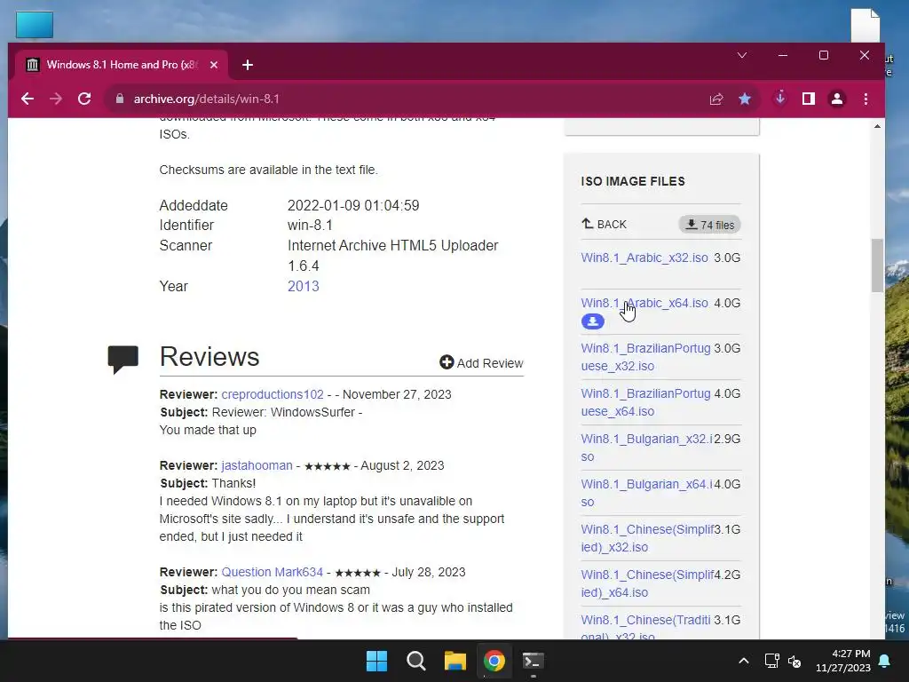Click the 3.0G size of Arabic_x32
The width and height of the screenshot is (909, 682).
[727, 258]
